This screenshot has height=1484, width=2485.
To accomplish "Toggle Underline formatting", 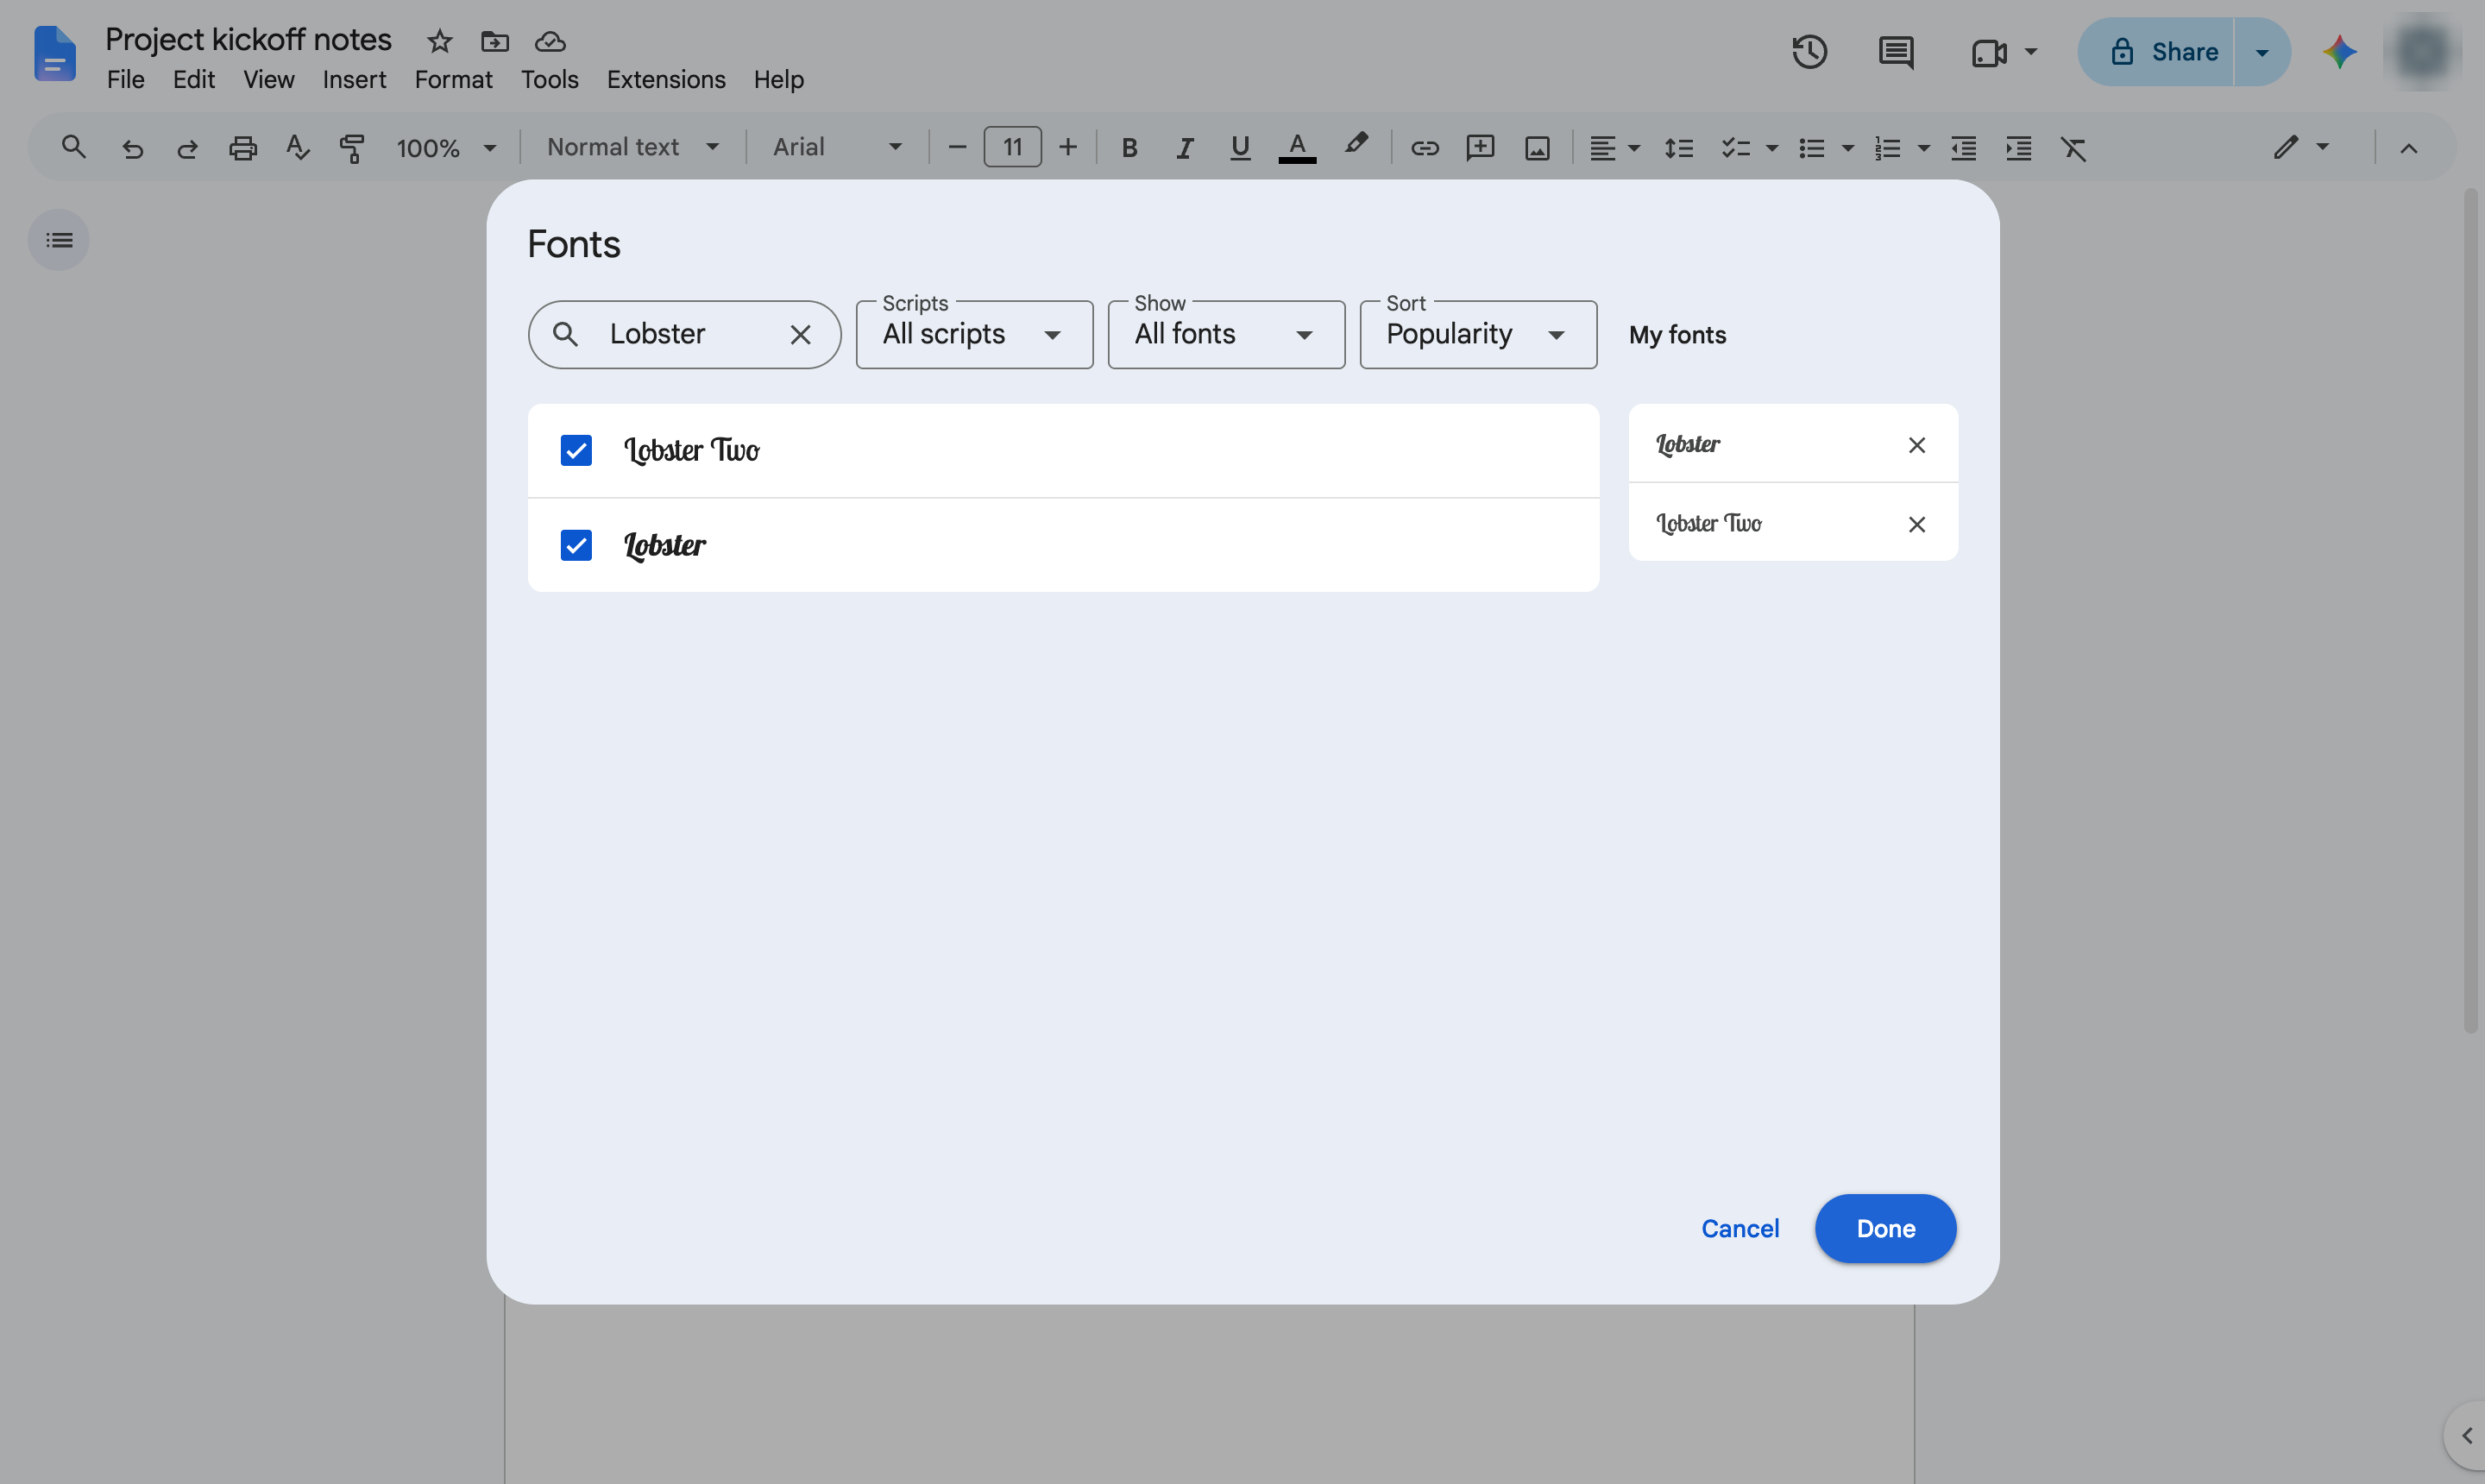I will [x=1240, y=148].
